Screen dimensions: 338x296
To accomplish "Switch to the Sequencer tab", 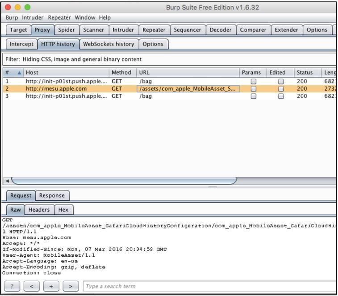I will (188, 30).
